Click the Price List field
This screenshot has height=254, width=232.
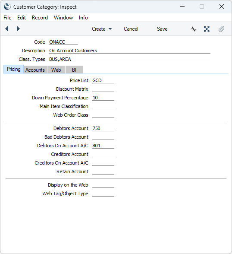tap(103, 80)
